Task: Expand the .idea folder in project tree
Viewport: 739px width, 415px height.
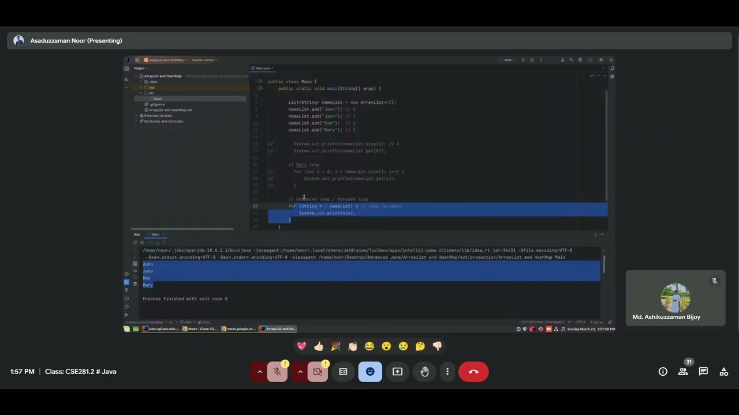Action: point(141,82)
